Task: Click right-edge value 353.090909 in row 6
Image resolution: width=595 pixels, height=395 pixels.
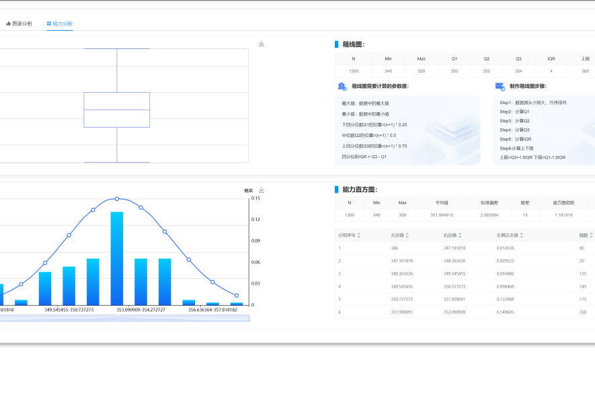Action: 454,312
